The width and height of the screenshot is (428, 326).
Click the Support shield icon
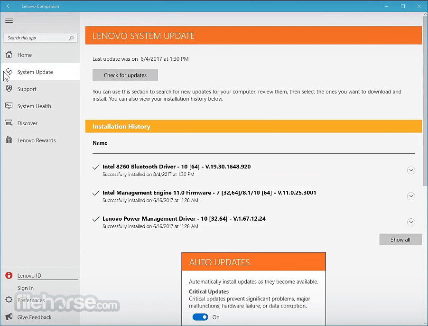9,89
